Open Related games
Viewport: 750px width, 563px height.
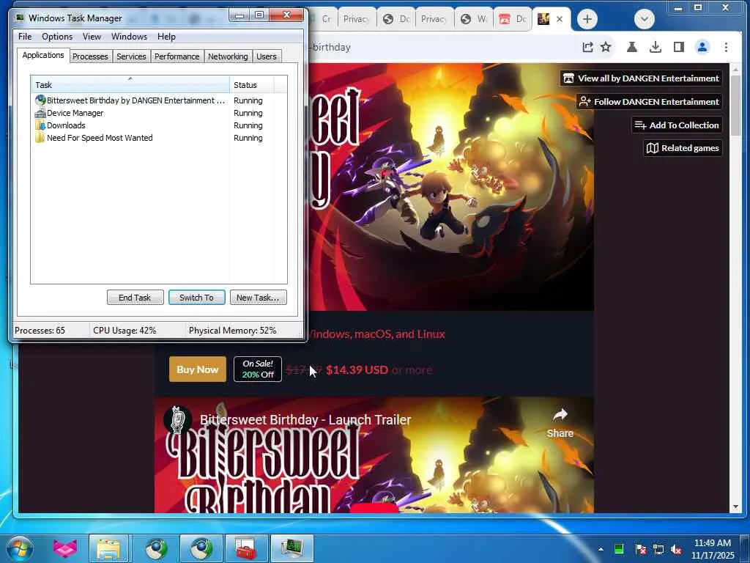click(x=683, y=148)
